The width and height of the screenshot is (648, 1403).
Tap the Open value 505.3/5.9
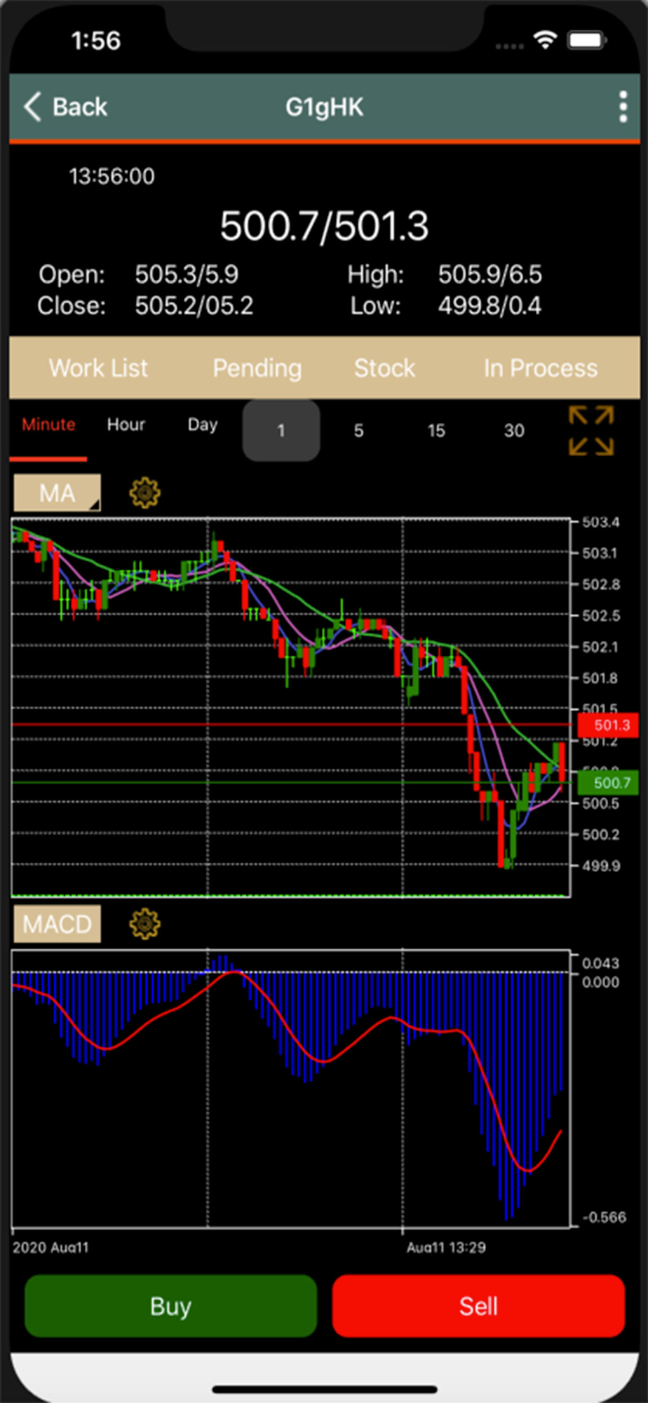pos(187,274)
